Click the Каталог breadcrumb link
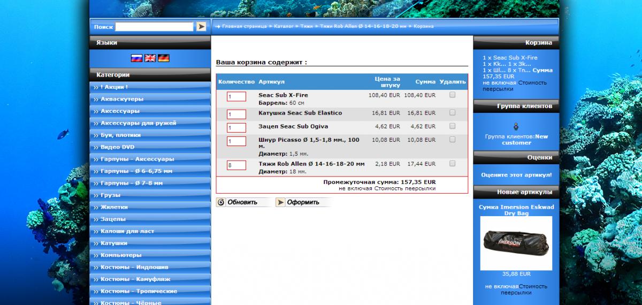 (x=284, y=26)
